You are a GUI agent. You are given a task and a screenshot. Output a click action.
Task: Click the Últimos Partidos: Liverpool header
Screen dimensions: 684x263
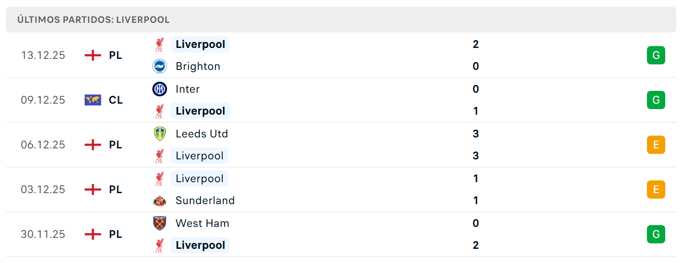tap(93, 20)
